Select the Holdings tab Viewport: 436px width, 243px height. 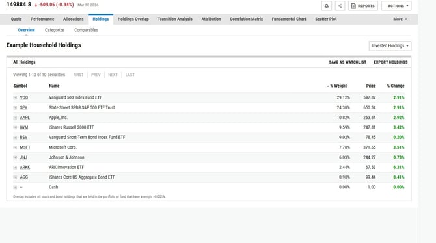click(101, 19)
